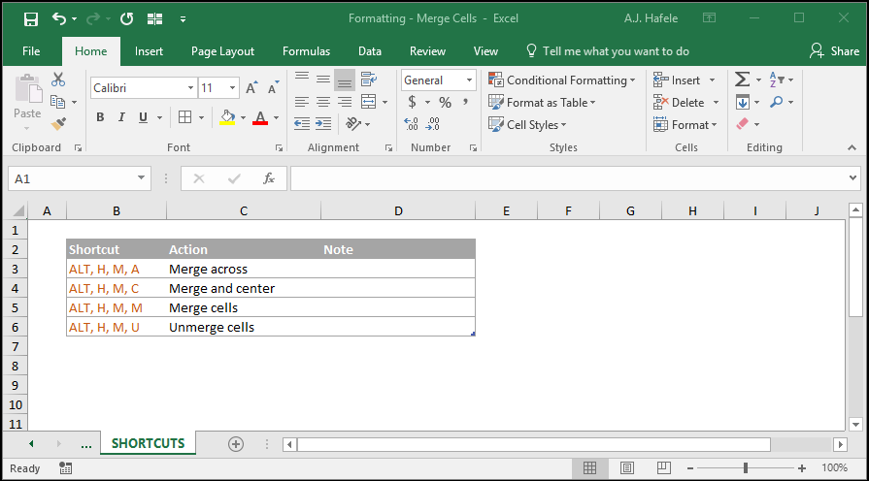Toggle Bold formatting
This screenshot has width=869, height=481.
(100, 116)
